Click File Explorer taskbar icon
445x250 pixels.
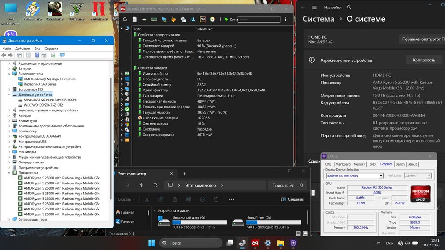(x=280, y=243)
